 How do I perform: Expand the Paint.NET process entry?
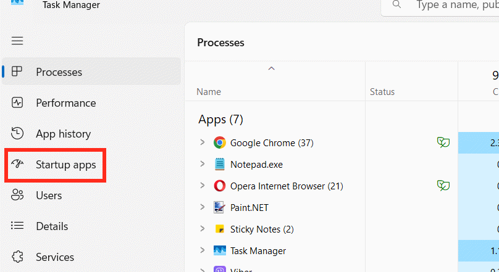pyautogui.click(x=202, y=207)
